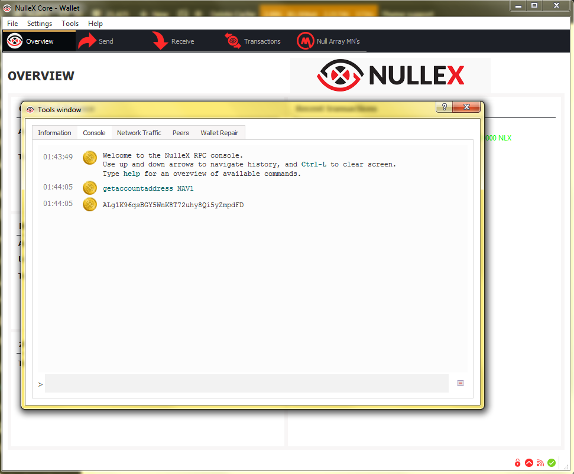Click the red Receive arrow icon

[160, 41]
